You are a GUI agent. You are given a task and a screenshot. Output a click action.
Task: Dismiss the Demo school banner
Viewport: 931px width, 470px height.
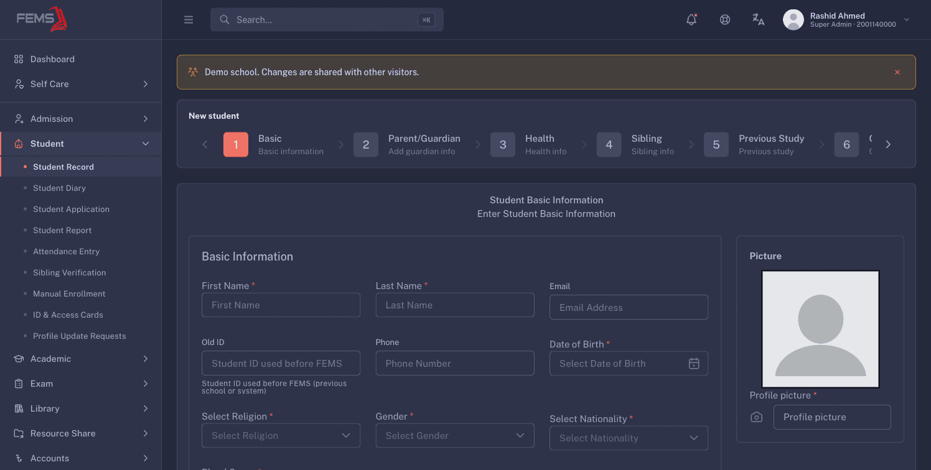coord(897,72)
